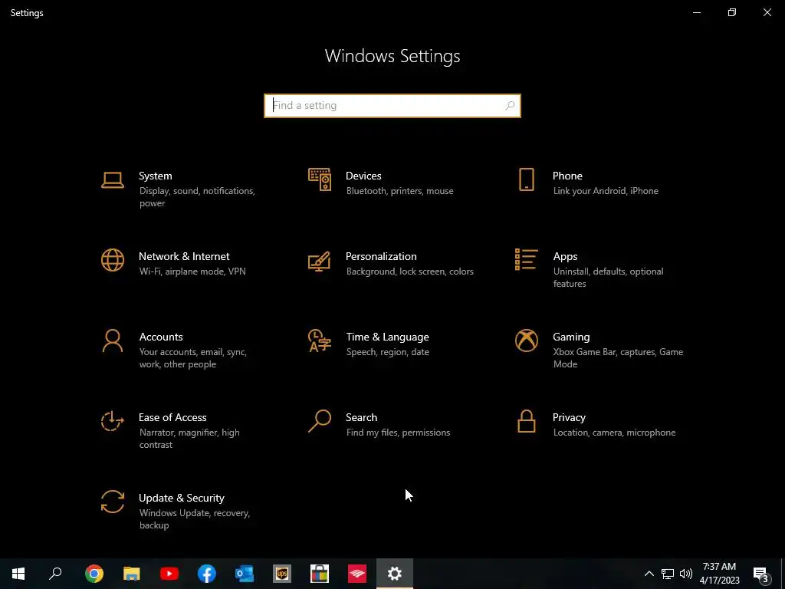The width and height of the screenshot is (785, 589).
Task: Open the System laptop icon
Action: click(x=112, y=180)
